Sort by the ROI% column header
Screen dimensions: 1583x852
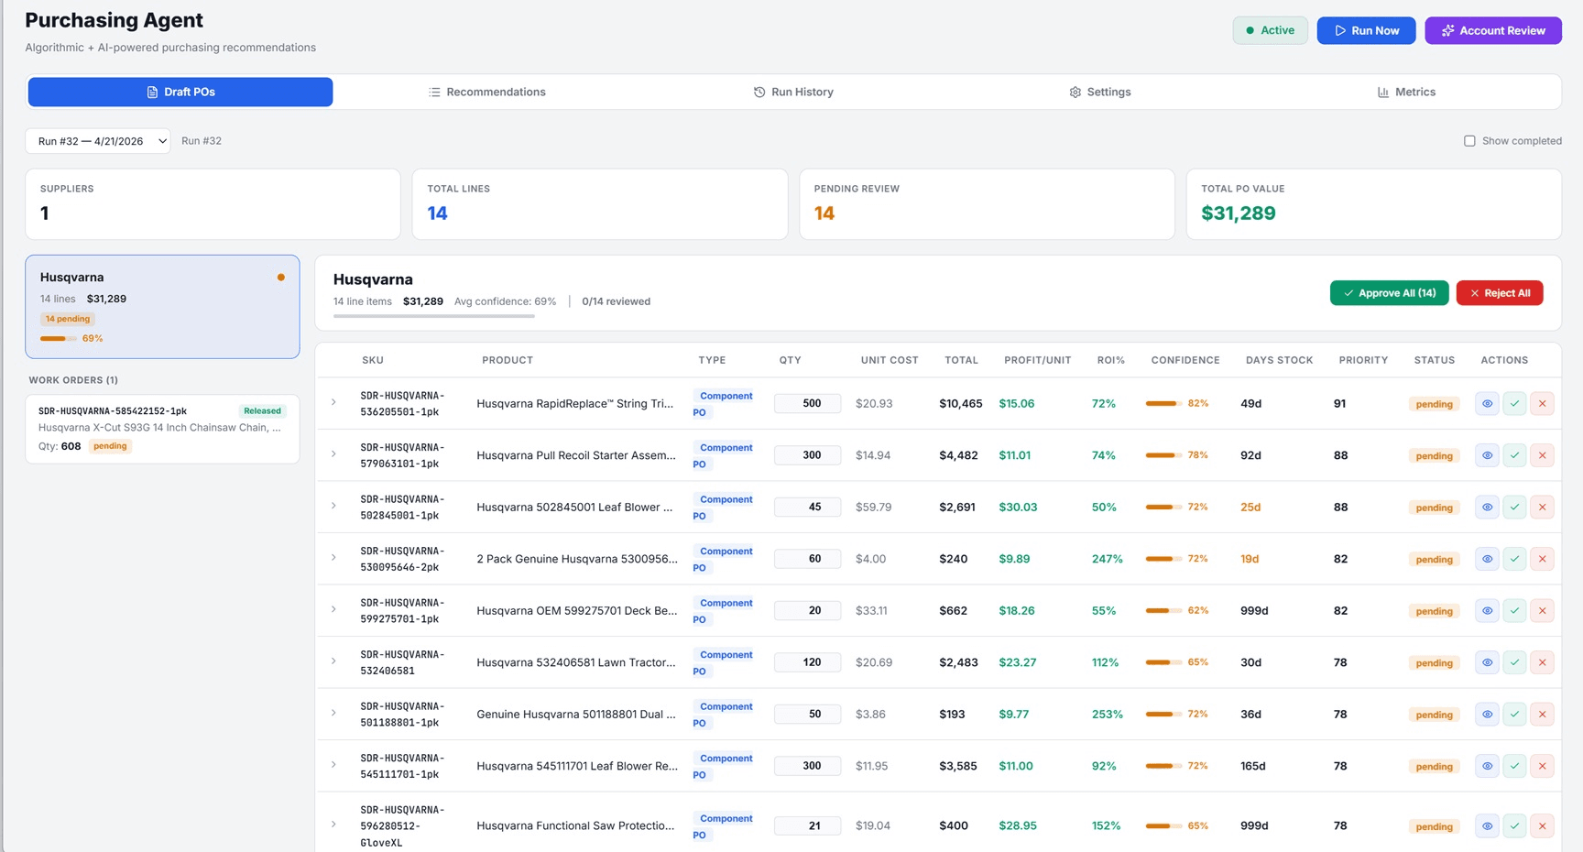pyautogui.click(x=1110, y=360)
